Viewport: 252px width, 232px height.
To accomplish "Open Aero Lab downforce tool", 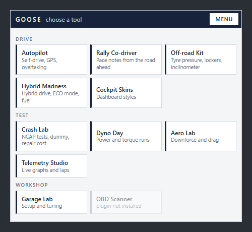I will (201, 136).
